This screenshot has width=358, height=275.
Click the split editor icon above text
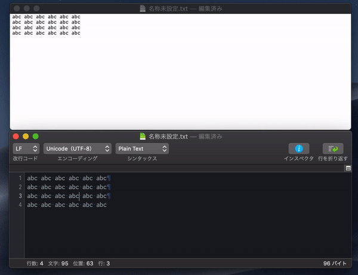click(348, 168)
